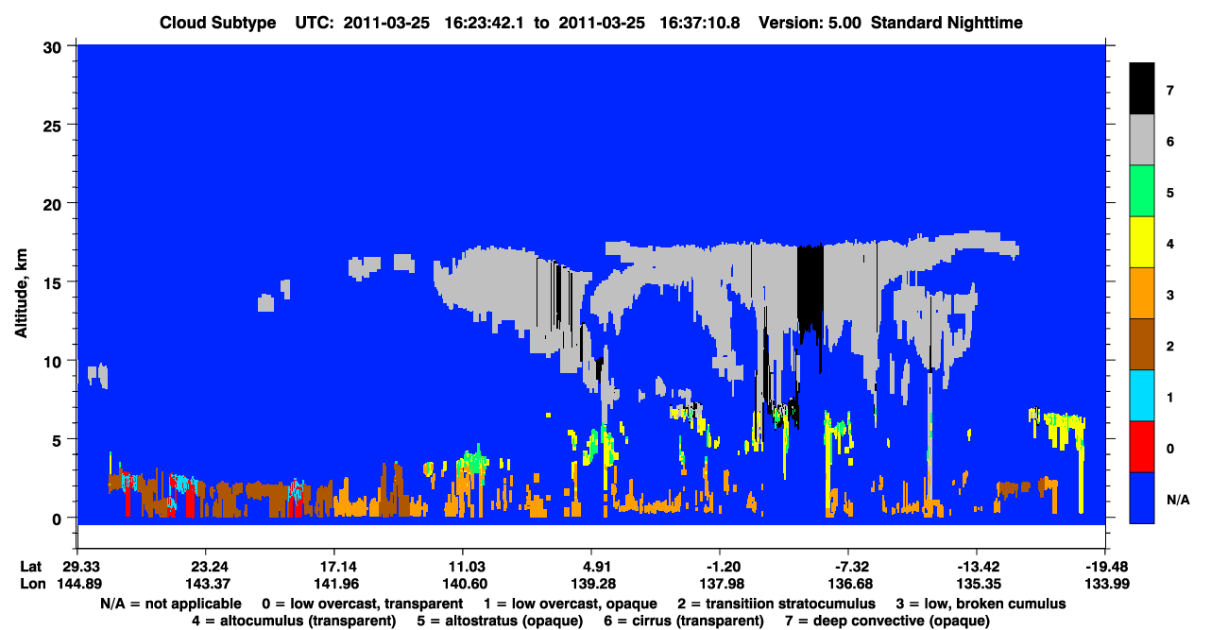The image size is (1228, 630).
Task: Click caption '2 = transitiion stratocumulus'
Action: click(x=776, y=604)
